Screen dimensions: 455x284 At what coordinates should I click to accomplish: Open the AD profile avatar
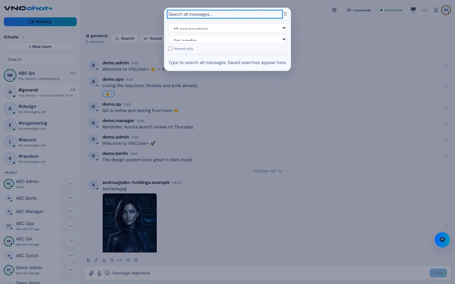(446, 10)
